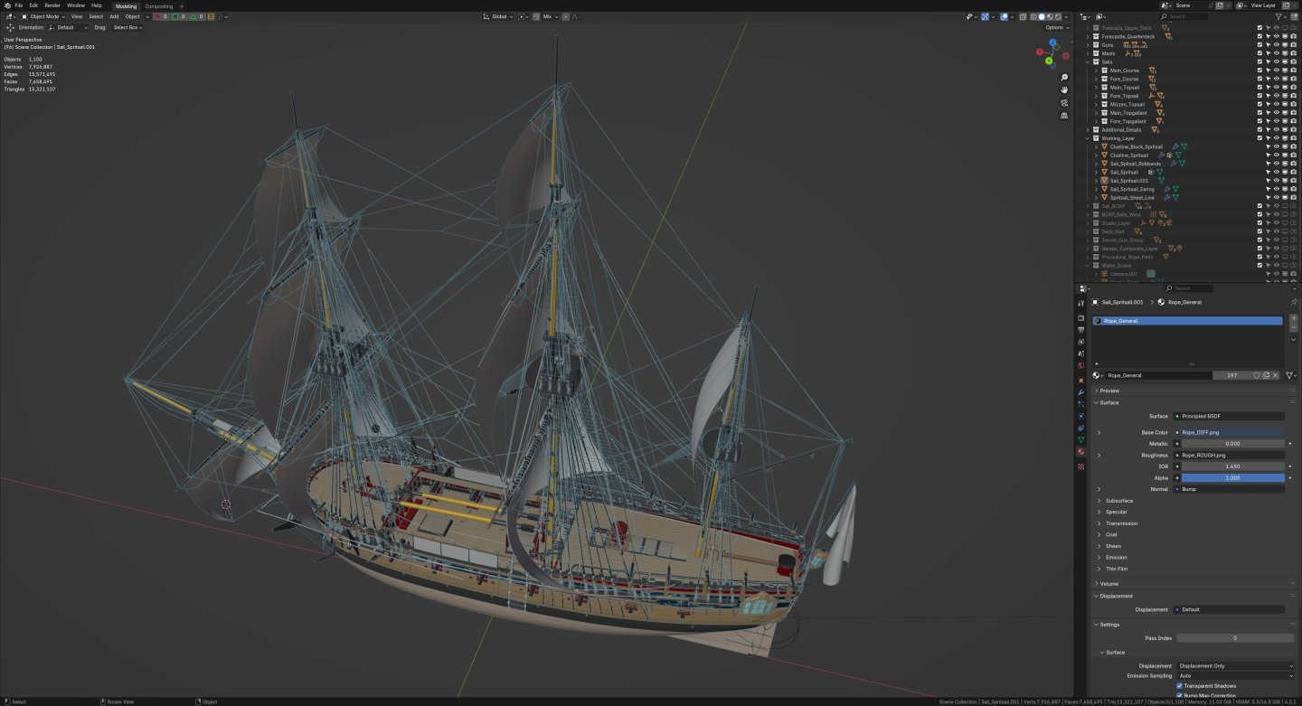This screenshot has width=1302, height=706.
Task: Adjust the IOR value slider
Action: [1232, 466]
